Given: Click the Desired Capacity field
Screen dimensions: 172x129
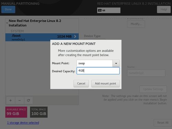Looking at the screenshot, I should tap(98, 71).
